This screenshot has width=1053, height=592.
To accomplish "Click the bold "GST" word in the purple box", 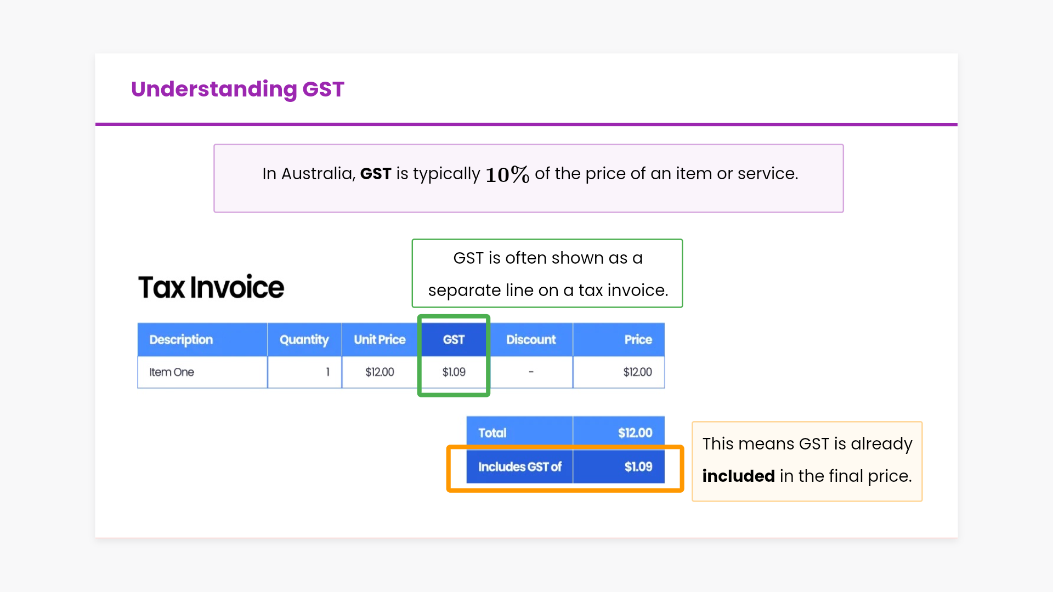I will pyautogui.click(x=375, y=174).
